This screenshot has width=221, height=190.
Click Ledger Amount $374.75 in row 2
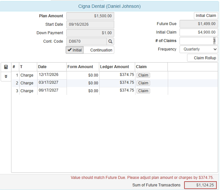click(x=117, y=82)
